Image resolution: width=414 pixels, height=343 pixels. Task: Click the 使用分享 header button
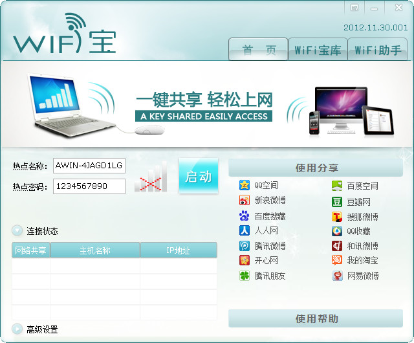316,168
